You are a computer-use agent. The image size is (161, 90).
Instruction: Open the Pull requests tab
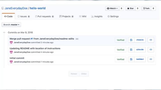point(45,16)
